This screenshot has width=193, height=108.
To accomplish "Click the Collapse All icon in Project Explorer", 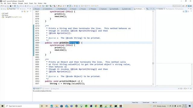I will pos(22,11).
